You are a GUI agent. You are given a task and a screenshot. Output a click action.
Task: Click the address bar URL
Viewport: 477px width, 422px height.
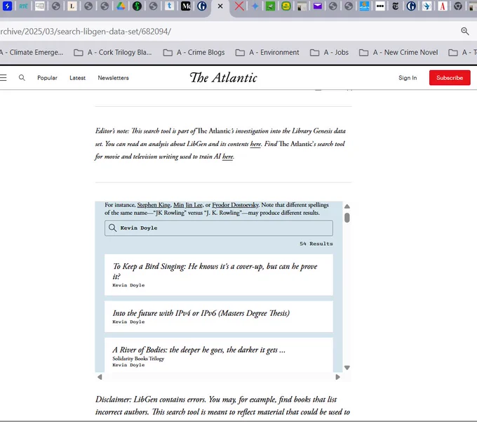[x=86, y=32]
